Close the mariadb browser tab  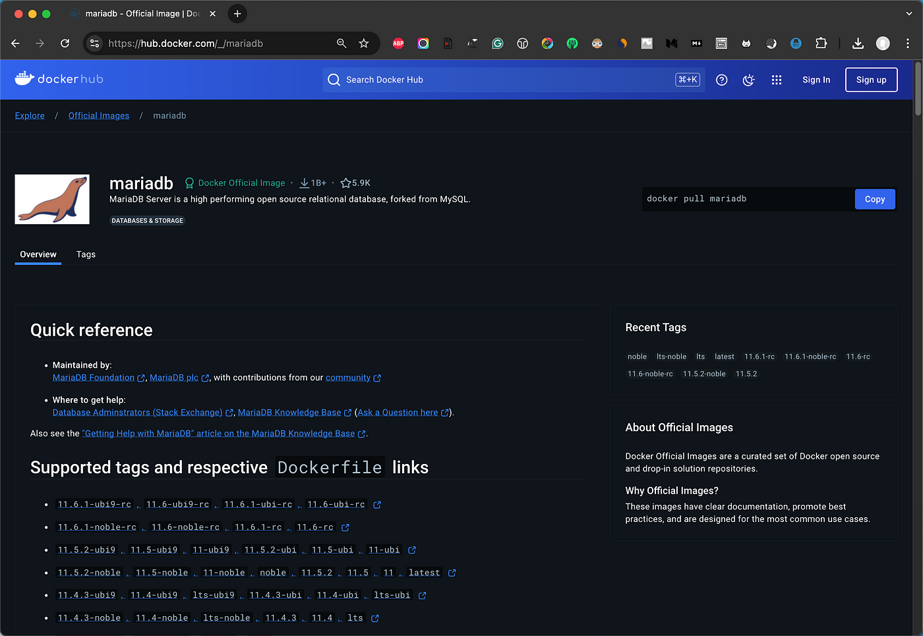(x=212, y=14)
